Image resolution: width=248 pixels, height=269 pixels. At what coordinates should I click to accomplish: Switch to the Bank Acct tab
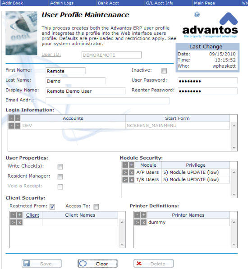click(120, 3)
